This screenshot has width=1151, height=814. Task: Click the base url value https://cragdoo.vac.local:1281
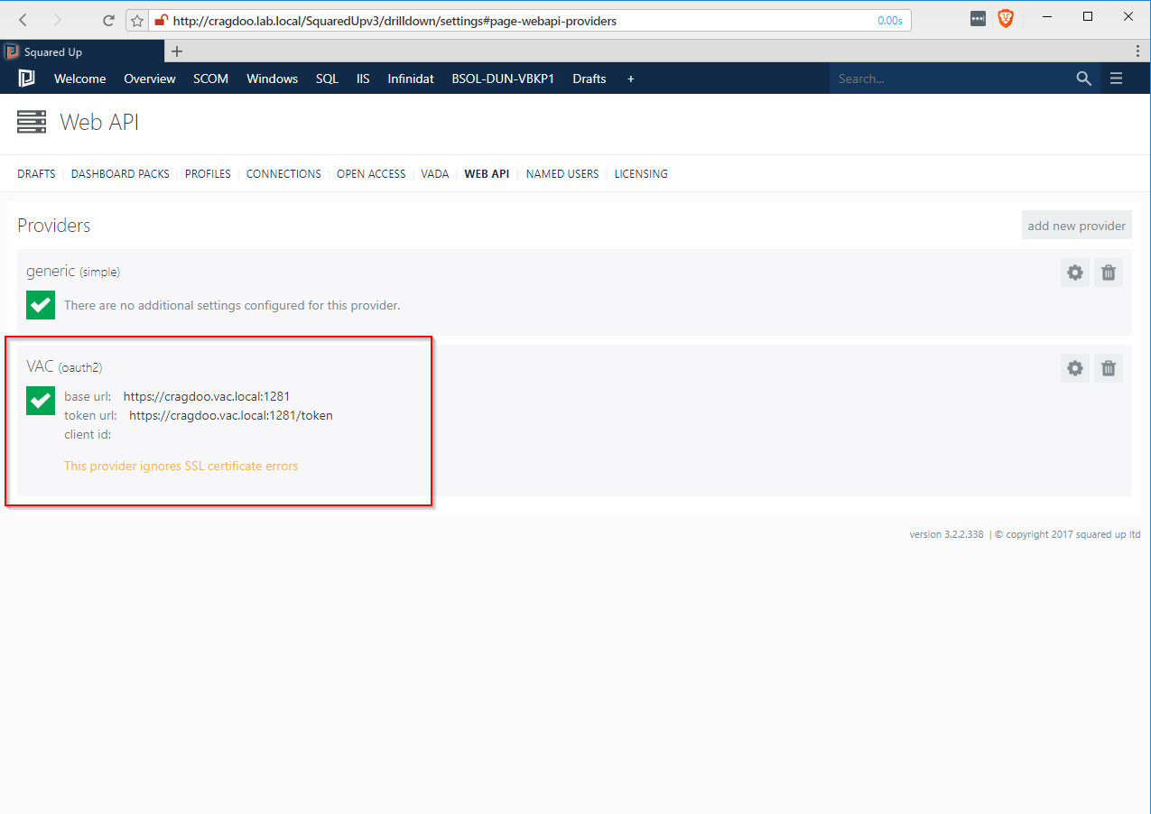pos(207,396)
